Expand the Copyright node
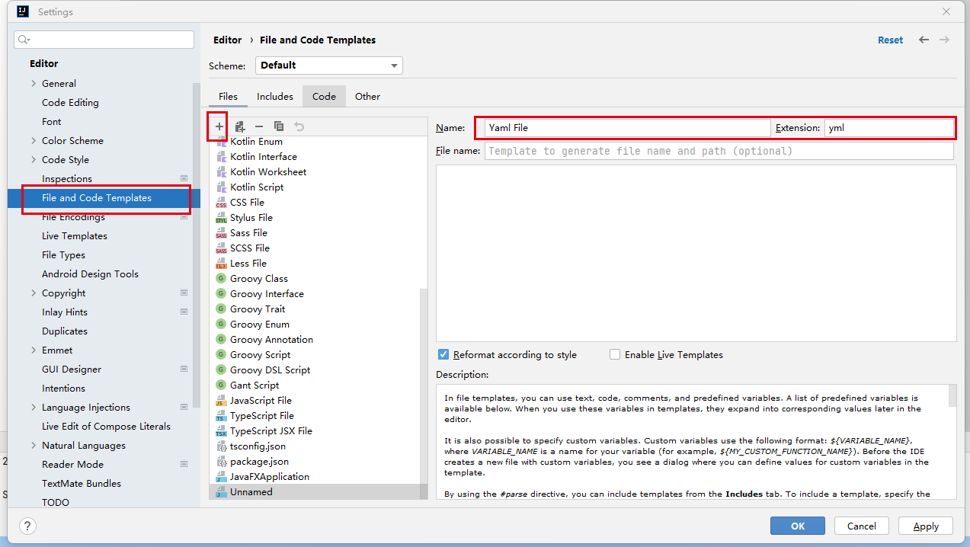The image size is (970, 547). coord(34,293)
